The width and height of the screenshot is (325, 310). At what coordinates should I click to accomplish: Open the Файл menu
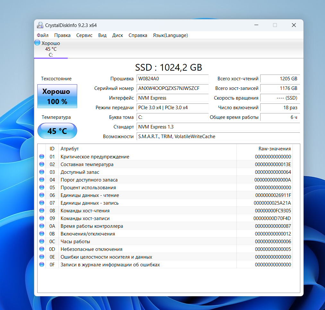pos(43,35)
